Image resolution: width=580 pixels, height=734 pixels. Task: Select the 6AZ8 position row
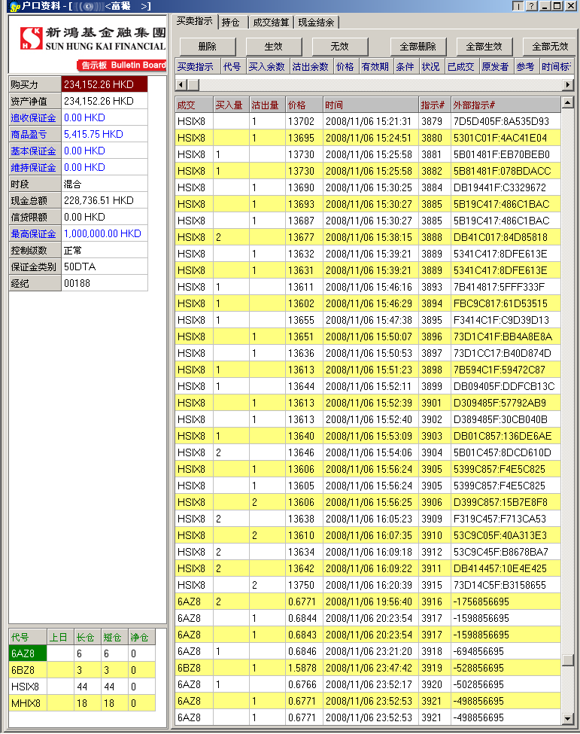[82, 653]
